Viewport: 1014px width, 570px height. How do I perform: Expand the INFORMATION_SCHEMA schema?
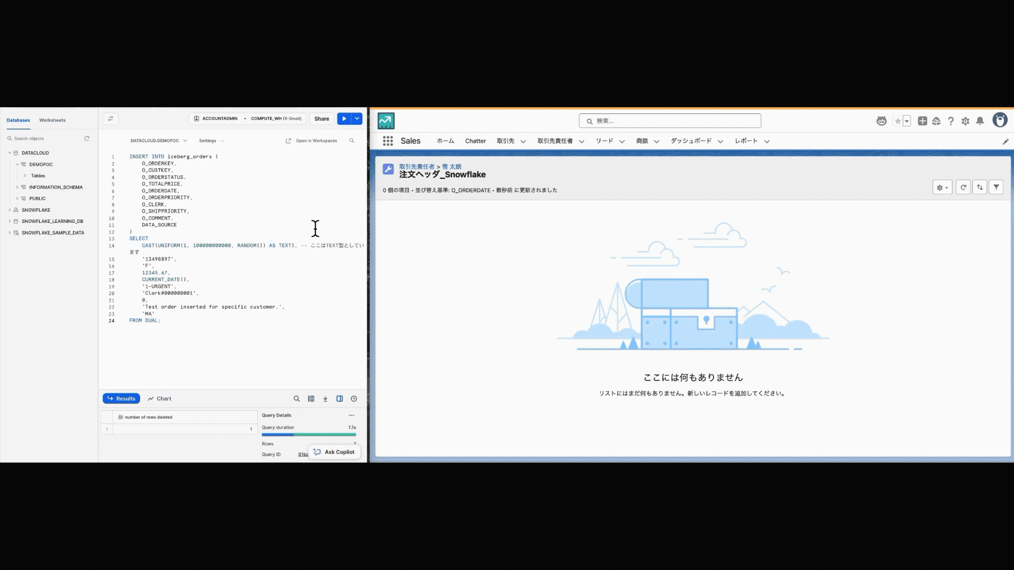point(17,187)
